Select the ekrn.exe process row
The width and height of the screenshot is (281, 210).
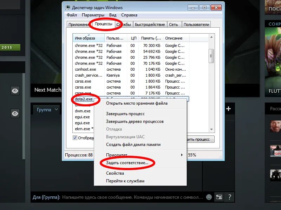(x=84, y=129)
